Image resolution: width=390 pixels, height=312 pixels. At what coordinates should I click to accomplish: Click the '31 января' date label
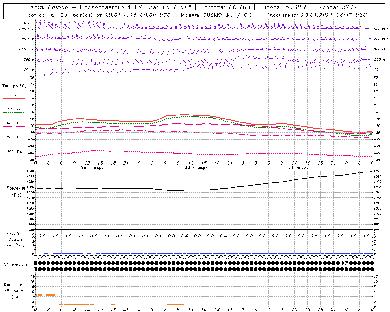point(300,168)
